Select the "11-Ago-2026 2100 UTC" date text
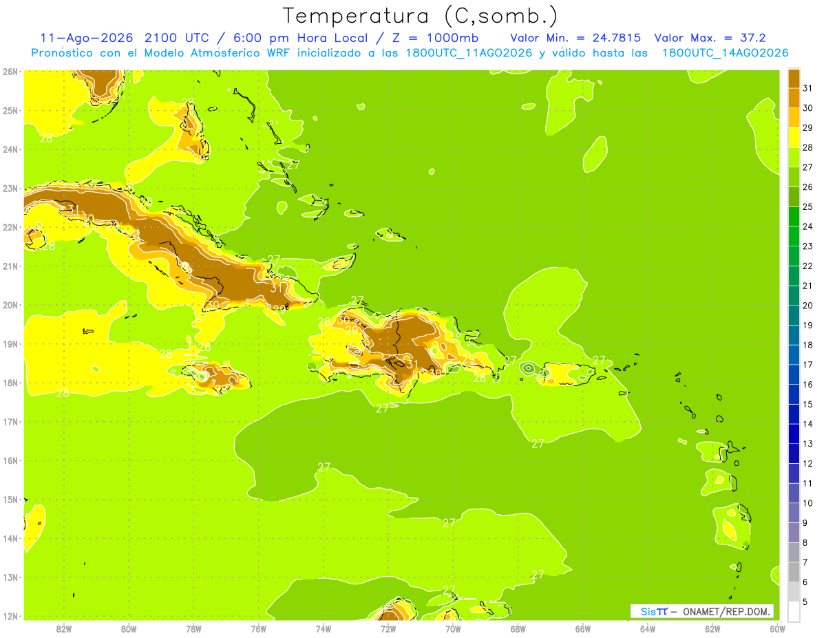Viewport: 826px width, 638px height. click(x=125, y=38)
